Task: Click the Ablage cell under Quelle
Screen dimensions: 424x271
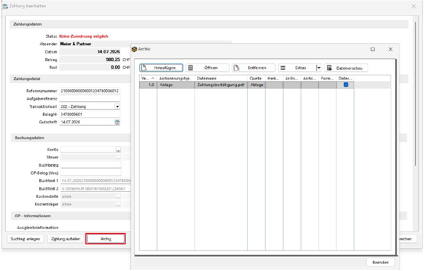Action: point(256,85)
